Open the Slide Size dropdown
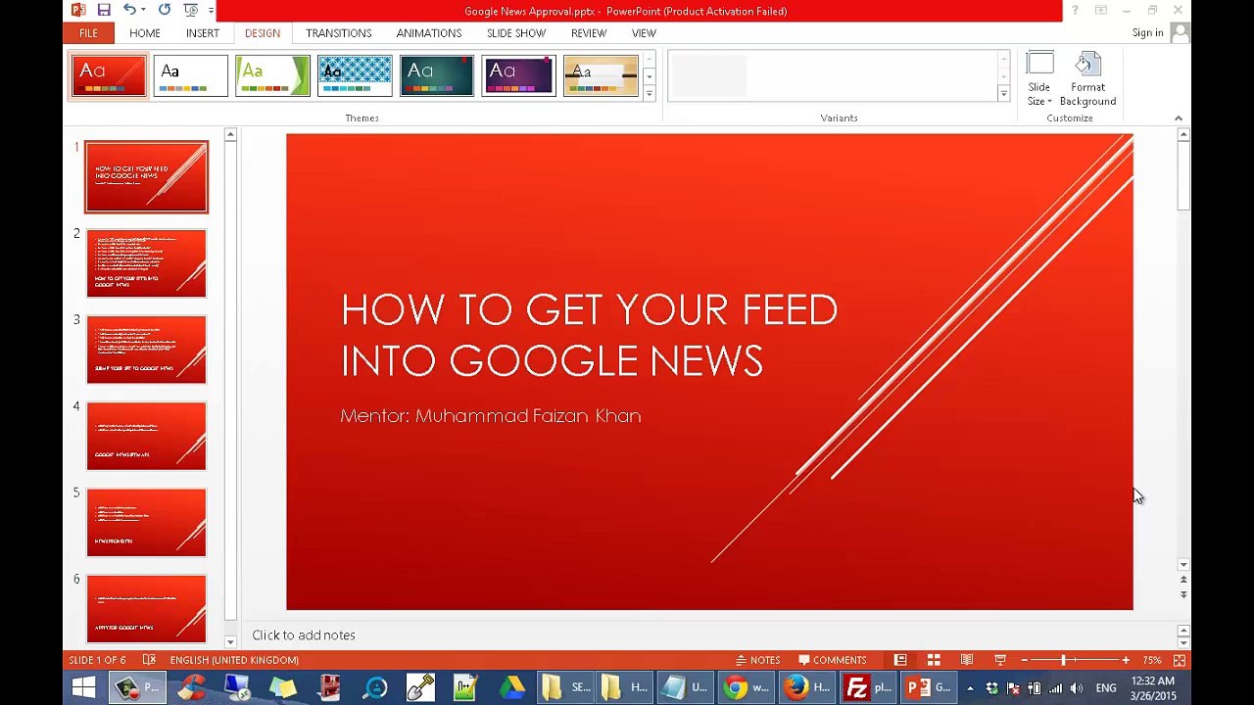This screenshot has height=705, width=1254. pyautogui.click(x=1039, y=79)
